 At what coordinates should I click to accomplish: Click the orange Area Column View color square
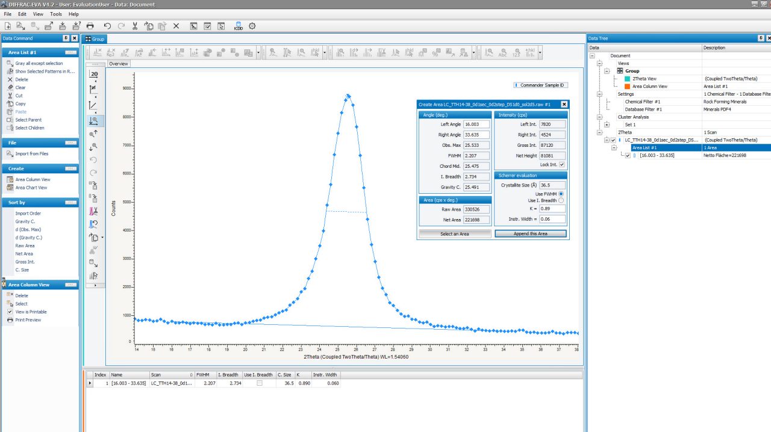coord(628,87)
